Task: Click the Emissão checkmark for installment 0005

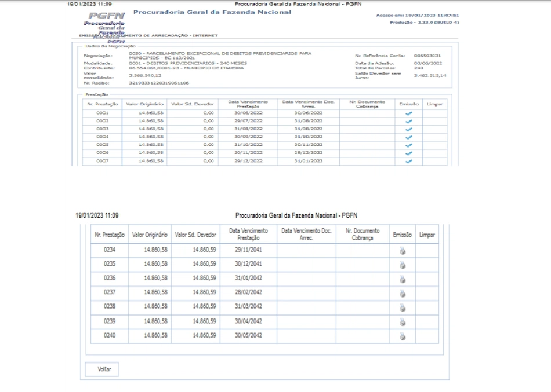Action: point(409,145)
